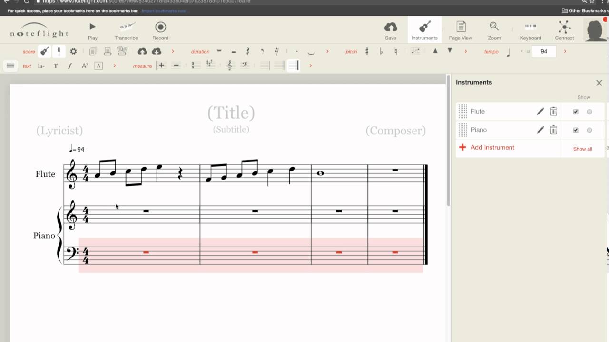Click the score copies icon

[93, 51]
